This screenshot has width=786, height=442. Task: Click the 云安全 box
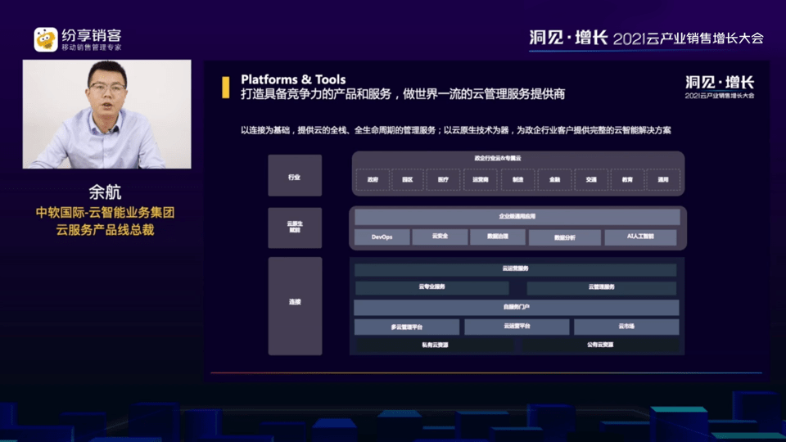pyautogui.click(x=440, y=237)
